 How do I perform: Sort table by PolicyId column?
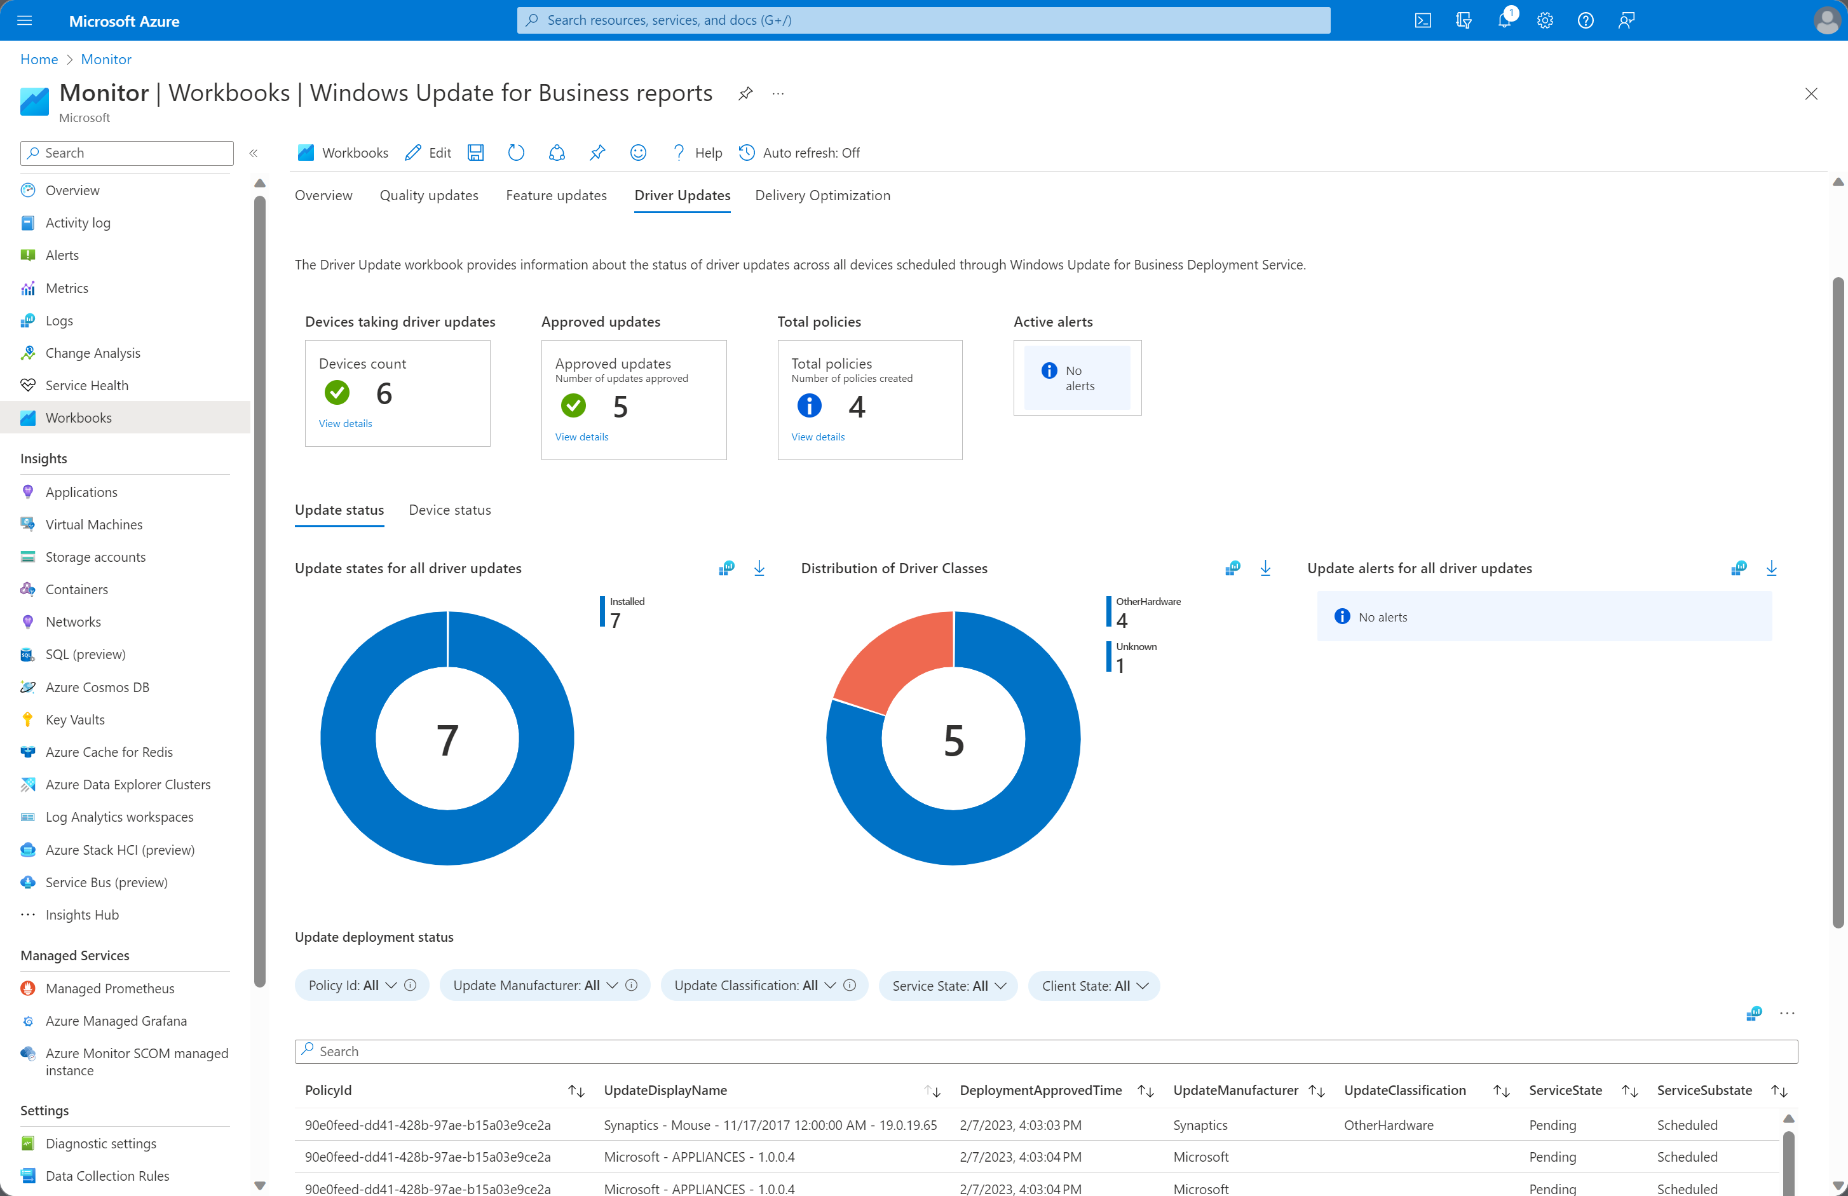tap(575, 1091)
